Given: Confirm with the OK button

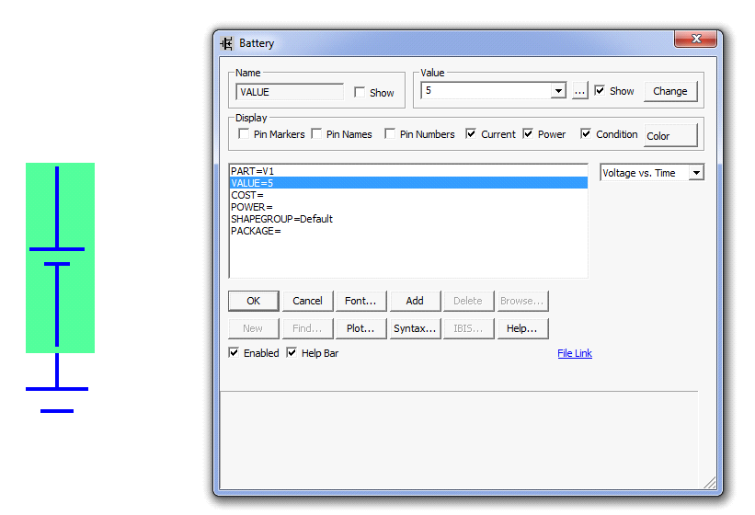Looking at the screenshot, I should point(253,301).
